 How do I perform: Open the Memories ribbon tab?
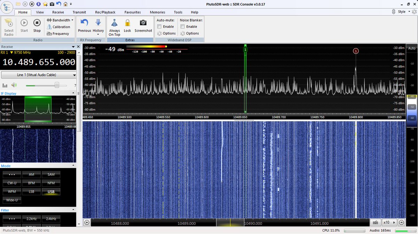pyautogui.click(x=157, y=12)
